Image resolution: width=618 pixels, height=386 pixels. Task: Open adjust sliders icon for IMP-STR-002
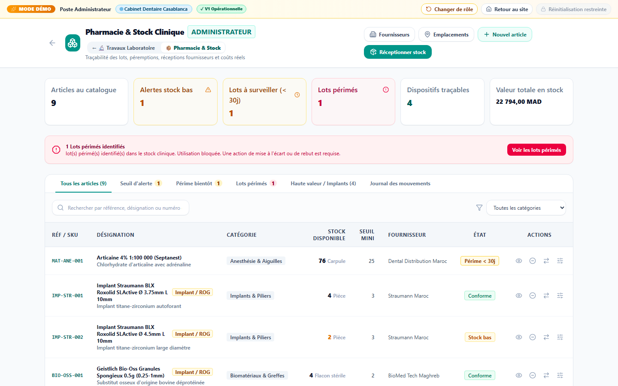(x=560, y=337)
